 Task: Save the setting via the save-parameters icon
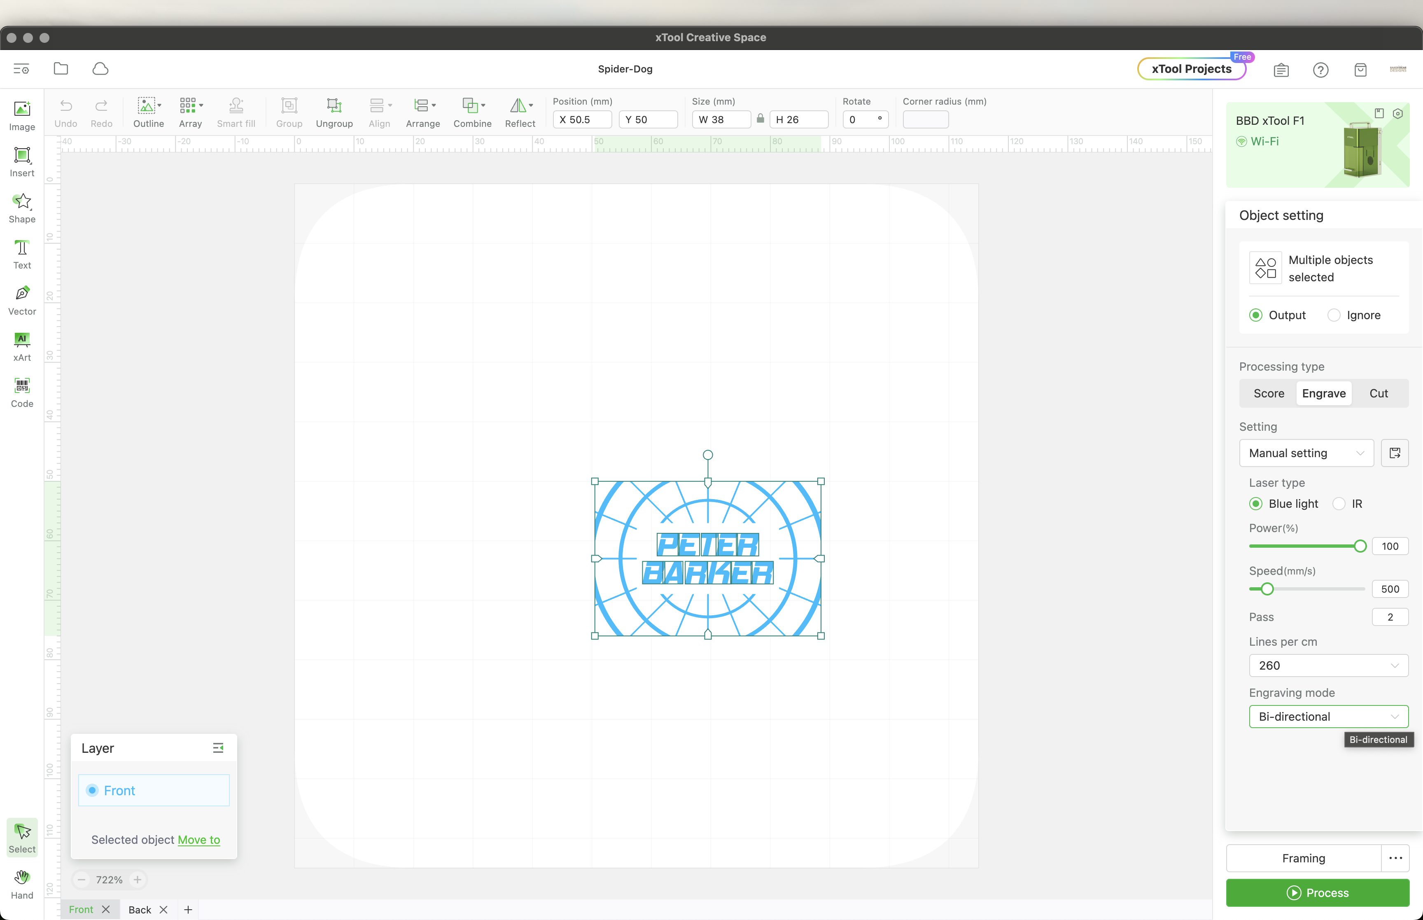1395,453
